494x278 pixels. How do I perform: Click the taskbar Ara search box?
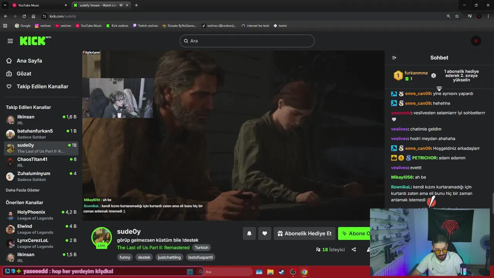pyautogui.click(x=225, y=272)
